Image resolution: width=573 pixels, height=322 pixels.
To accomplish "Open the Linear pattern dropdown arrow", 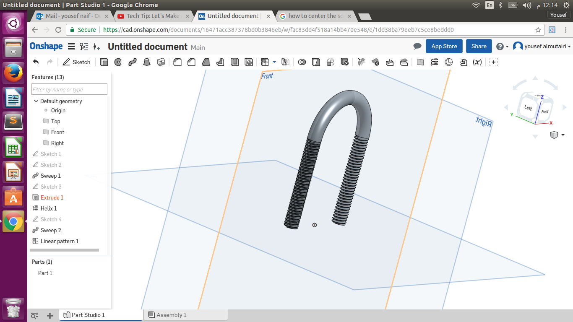I will 274,62.
